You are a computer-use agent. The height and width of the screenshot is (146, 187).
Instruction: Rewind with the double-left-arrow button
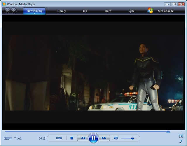coord(83,138)
